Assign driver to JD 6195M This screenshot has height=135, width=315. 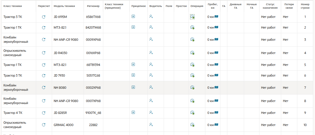pos(151,17)
